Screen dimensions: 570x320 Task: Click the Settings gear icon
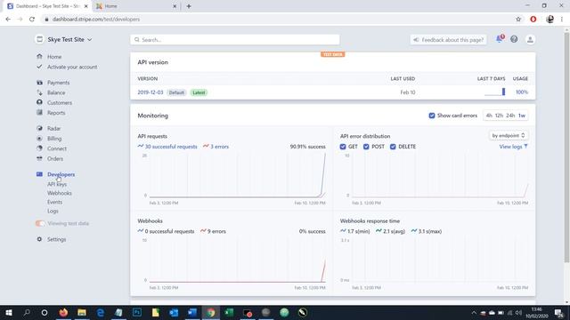coord(39,239)
